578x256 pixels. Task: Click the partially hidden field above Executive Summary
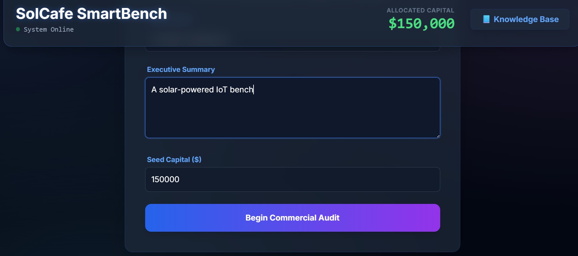click(292, 49)
